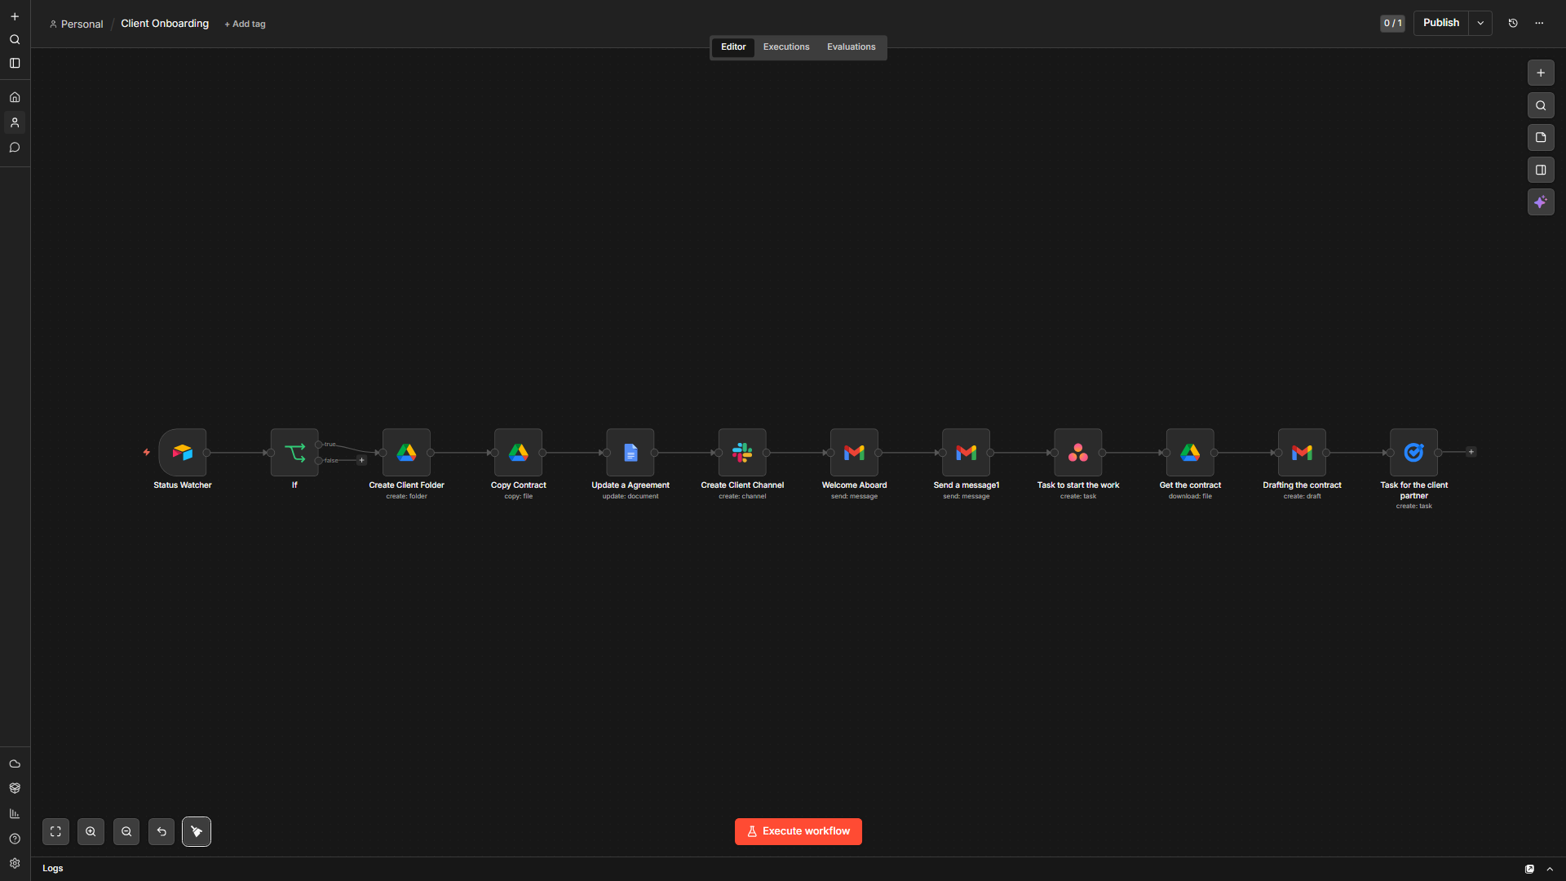The width and height of the screenshot is (1566, 881).
Task: Open help from the sidebar
Action: (x=15, y=839)
